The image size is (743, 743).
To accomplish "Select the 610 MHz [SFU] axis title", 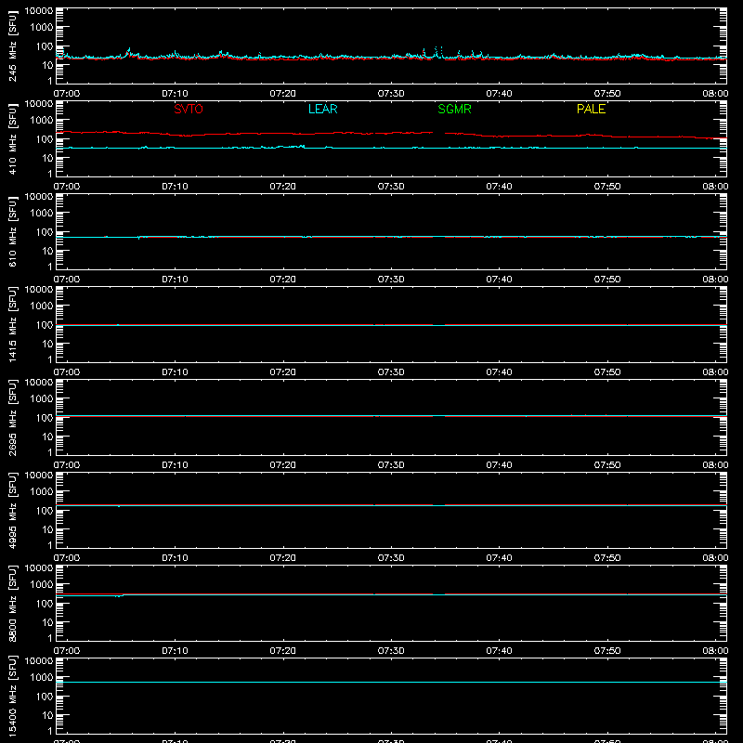I will point(12,232).
